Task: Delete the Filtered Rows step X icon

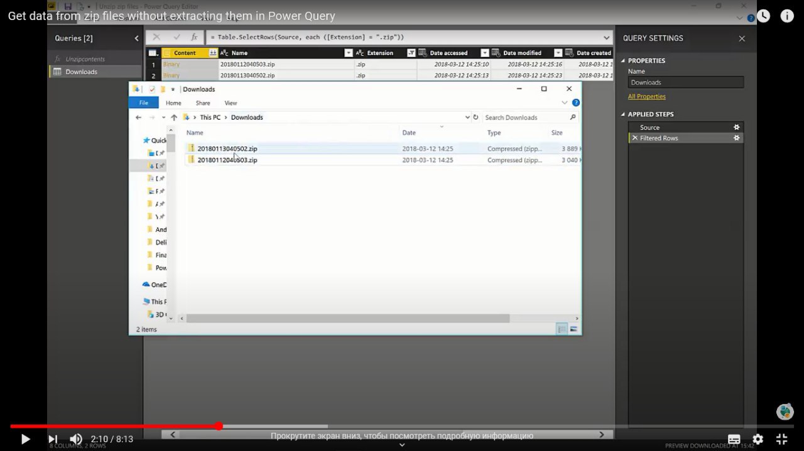Action: [634, 138]
